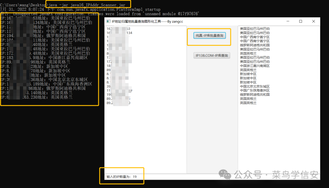
Task: Click the console line ending 163.230地址: 英国英格兰
Action: pos(36,97)
